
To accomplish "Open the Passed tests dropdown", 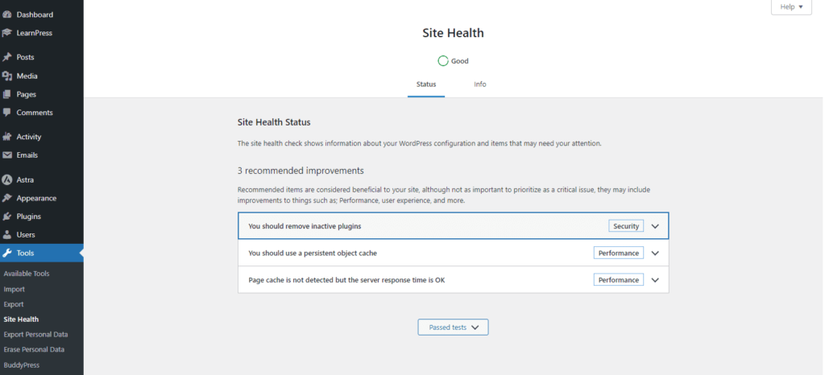I will tap(453, 328).
